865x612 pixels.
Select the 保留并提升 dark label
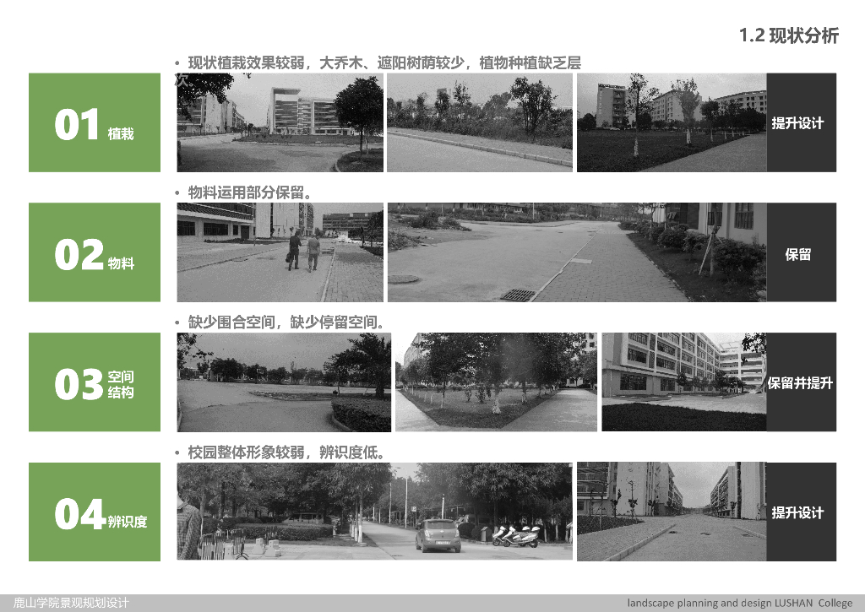(801, 382)
